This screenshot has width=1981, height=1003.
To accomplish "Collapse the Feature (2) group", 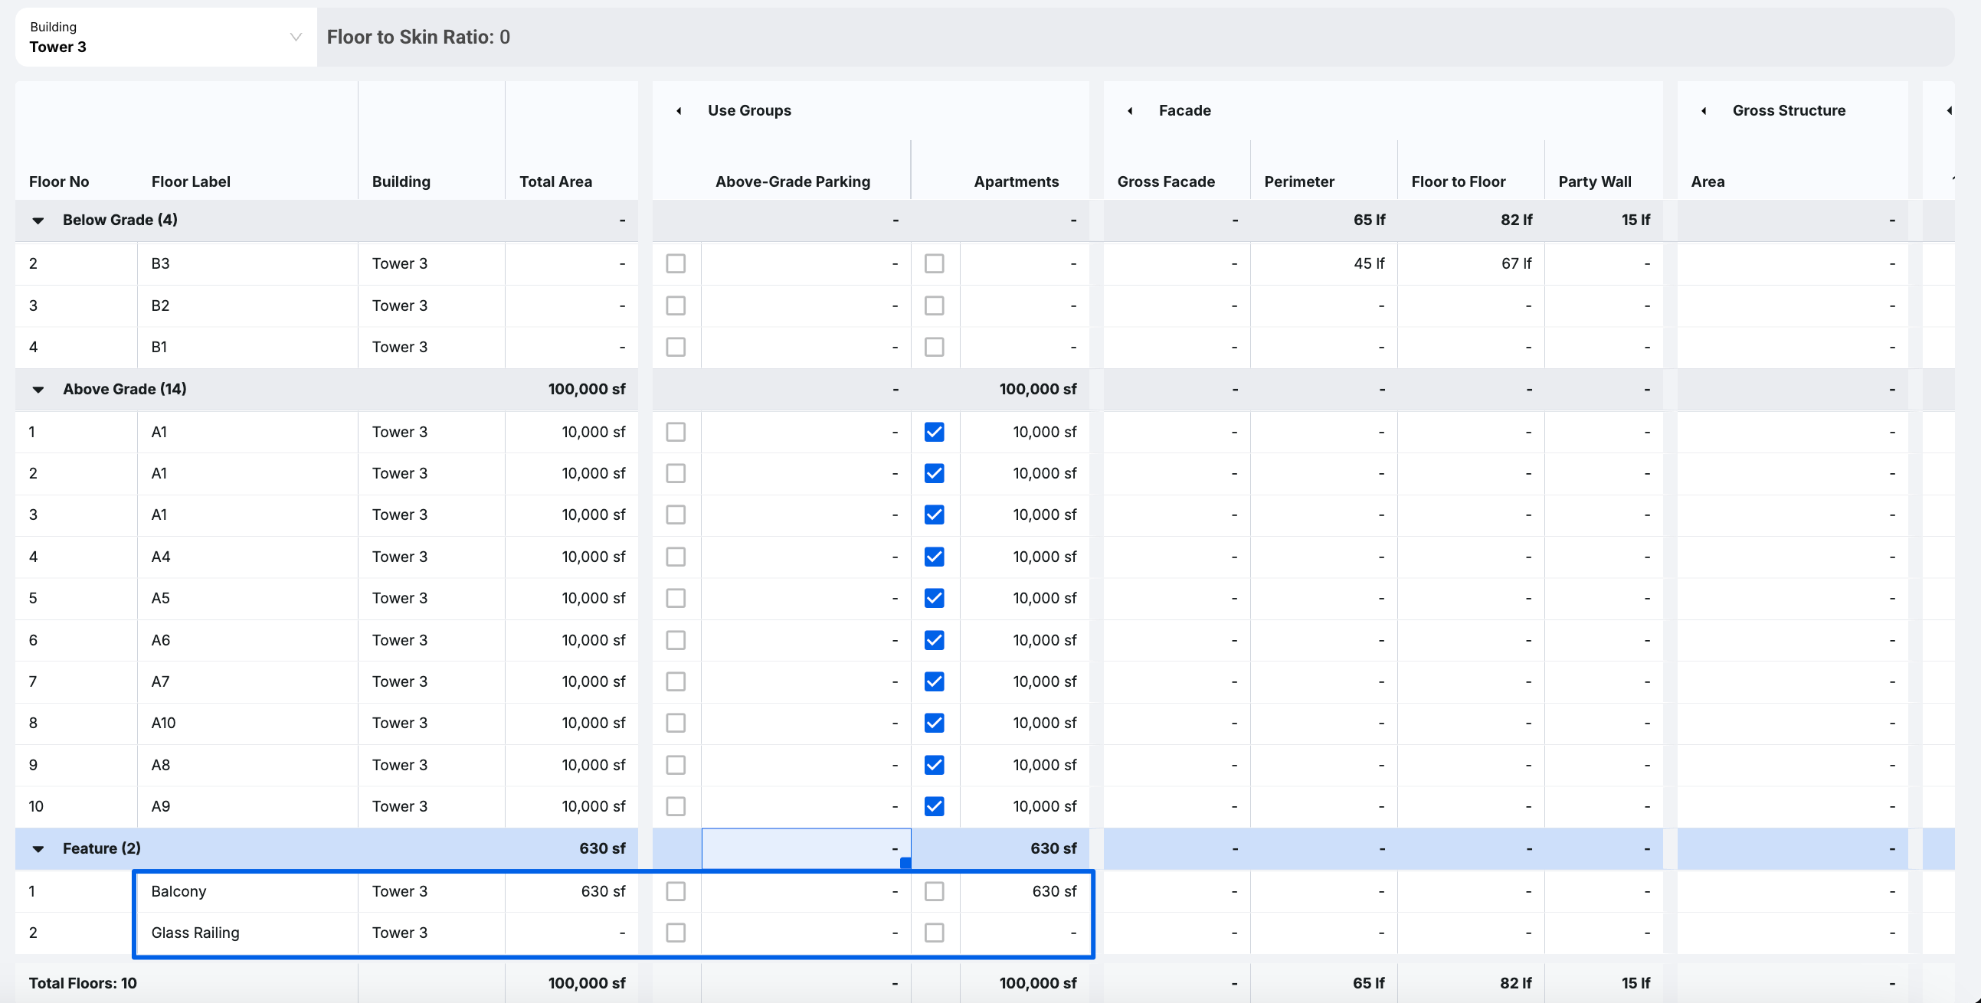I will [x=38, y=848].
